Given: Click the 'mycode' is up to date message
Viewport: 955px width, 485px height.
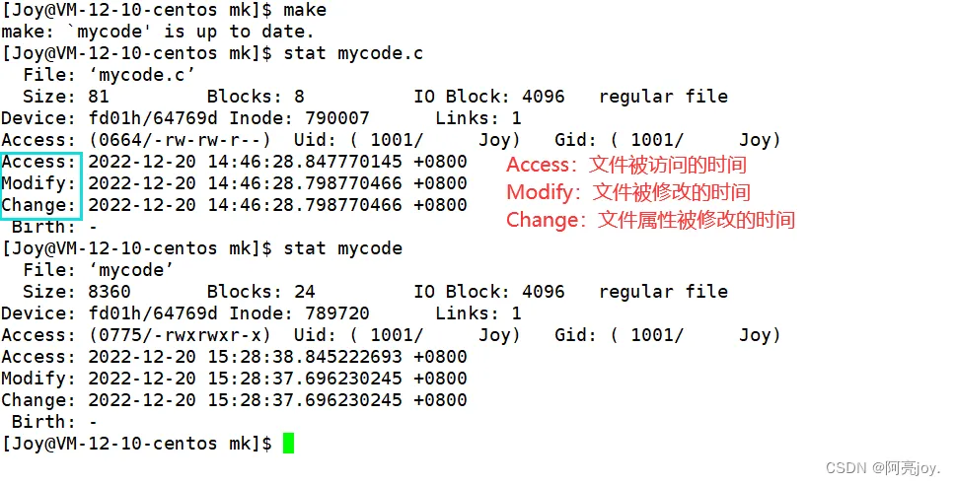Looking at the screenshot, I should pyautogui.click(x=158, y=32).
